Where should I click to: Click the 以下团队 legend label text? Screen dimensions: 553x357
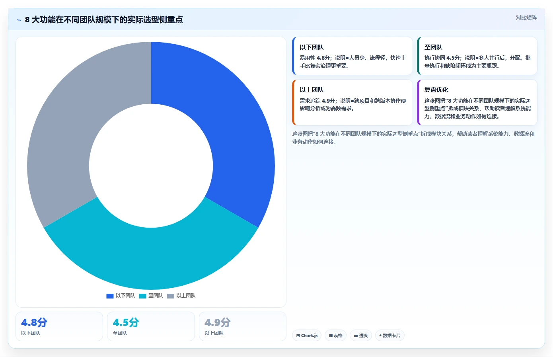125,296
